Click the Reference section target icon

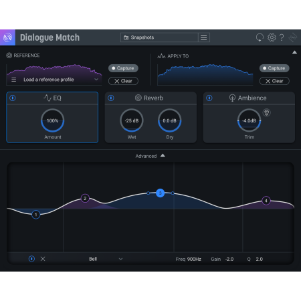point(9,56)
